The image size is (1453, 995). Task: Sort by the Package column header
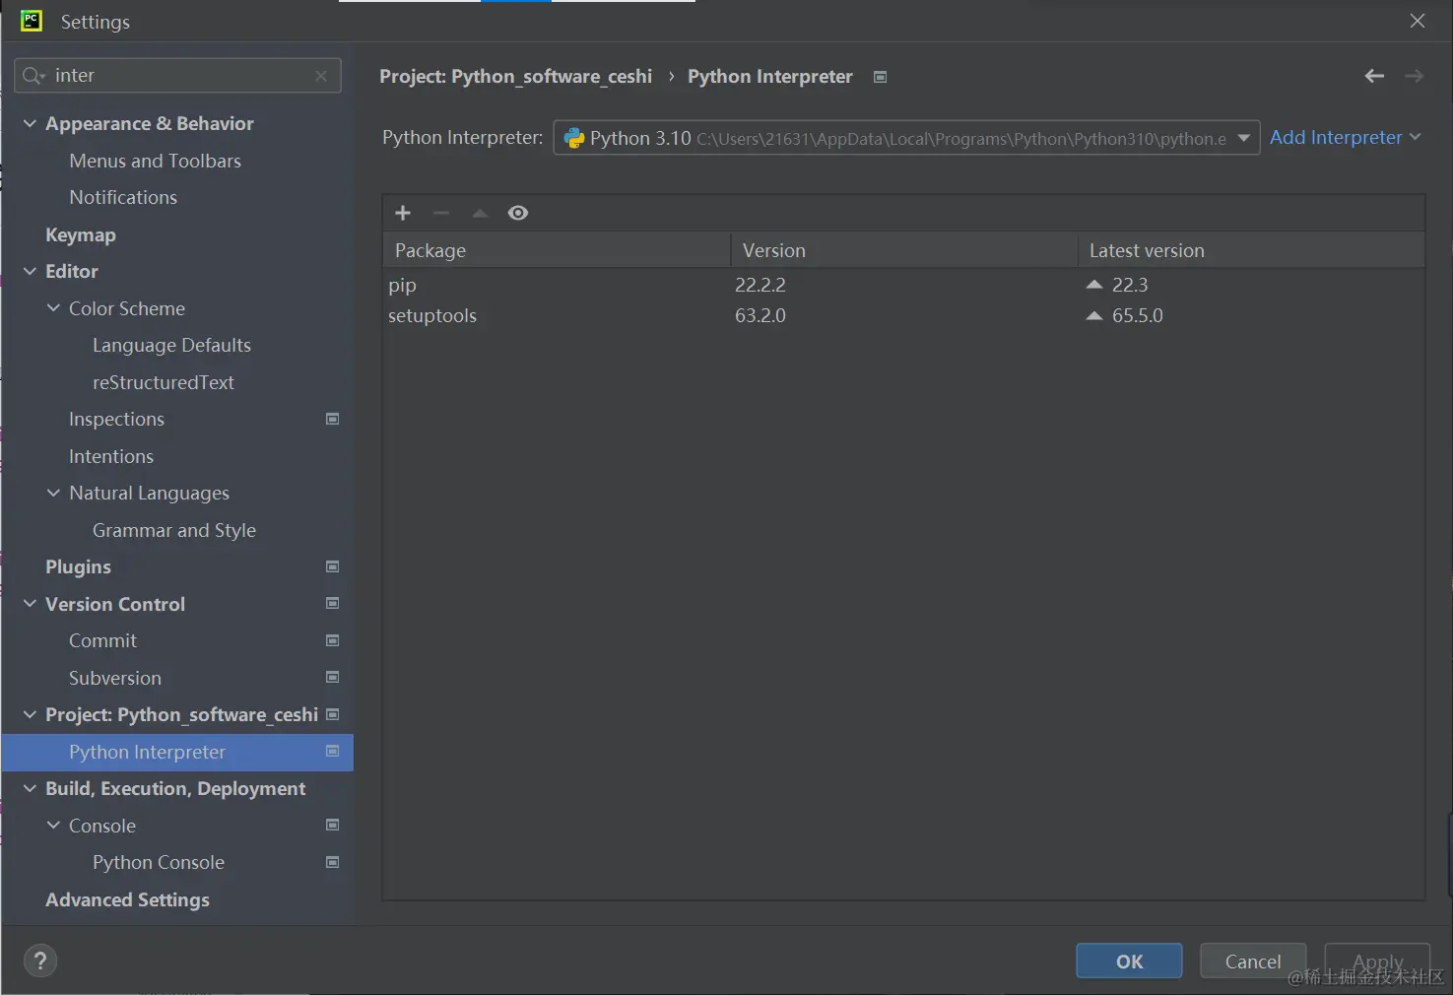[557, 250]
